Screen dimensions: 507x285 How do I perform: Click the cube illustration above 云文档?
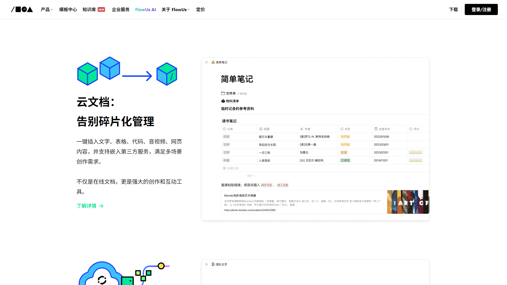coord(127,71)
